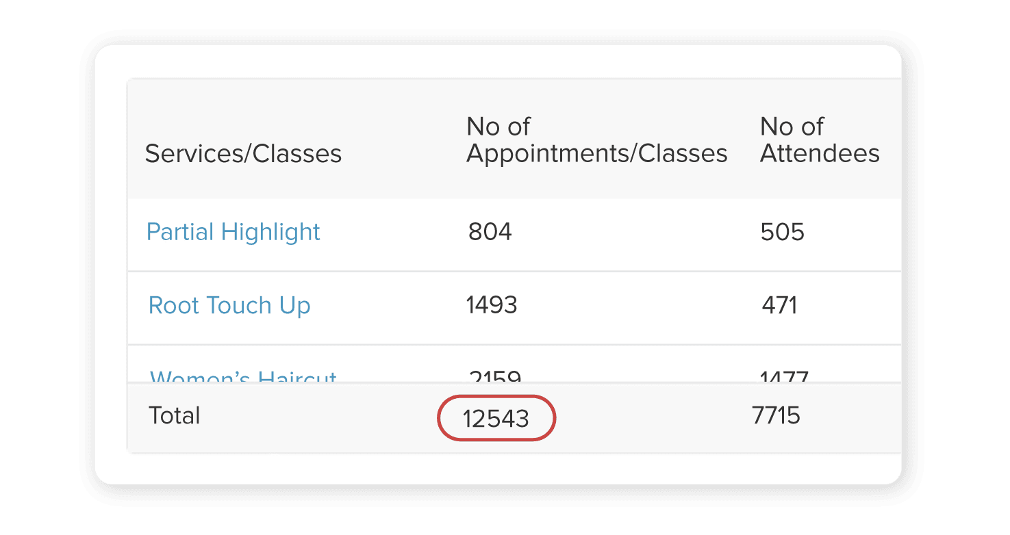Viewport: 1010px width, 535px height.
Task: Click the 1493 appointments value
Action: [x=491, y=305]
